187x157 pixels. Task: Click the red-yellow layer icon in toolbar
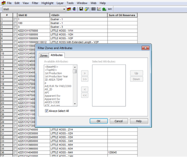click(x=69, y=9)
